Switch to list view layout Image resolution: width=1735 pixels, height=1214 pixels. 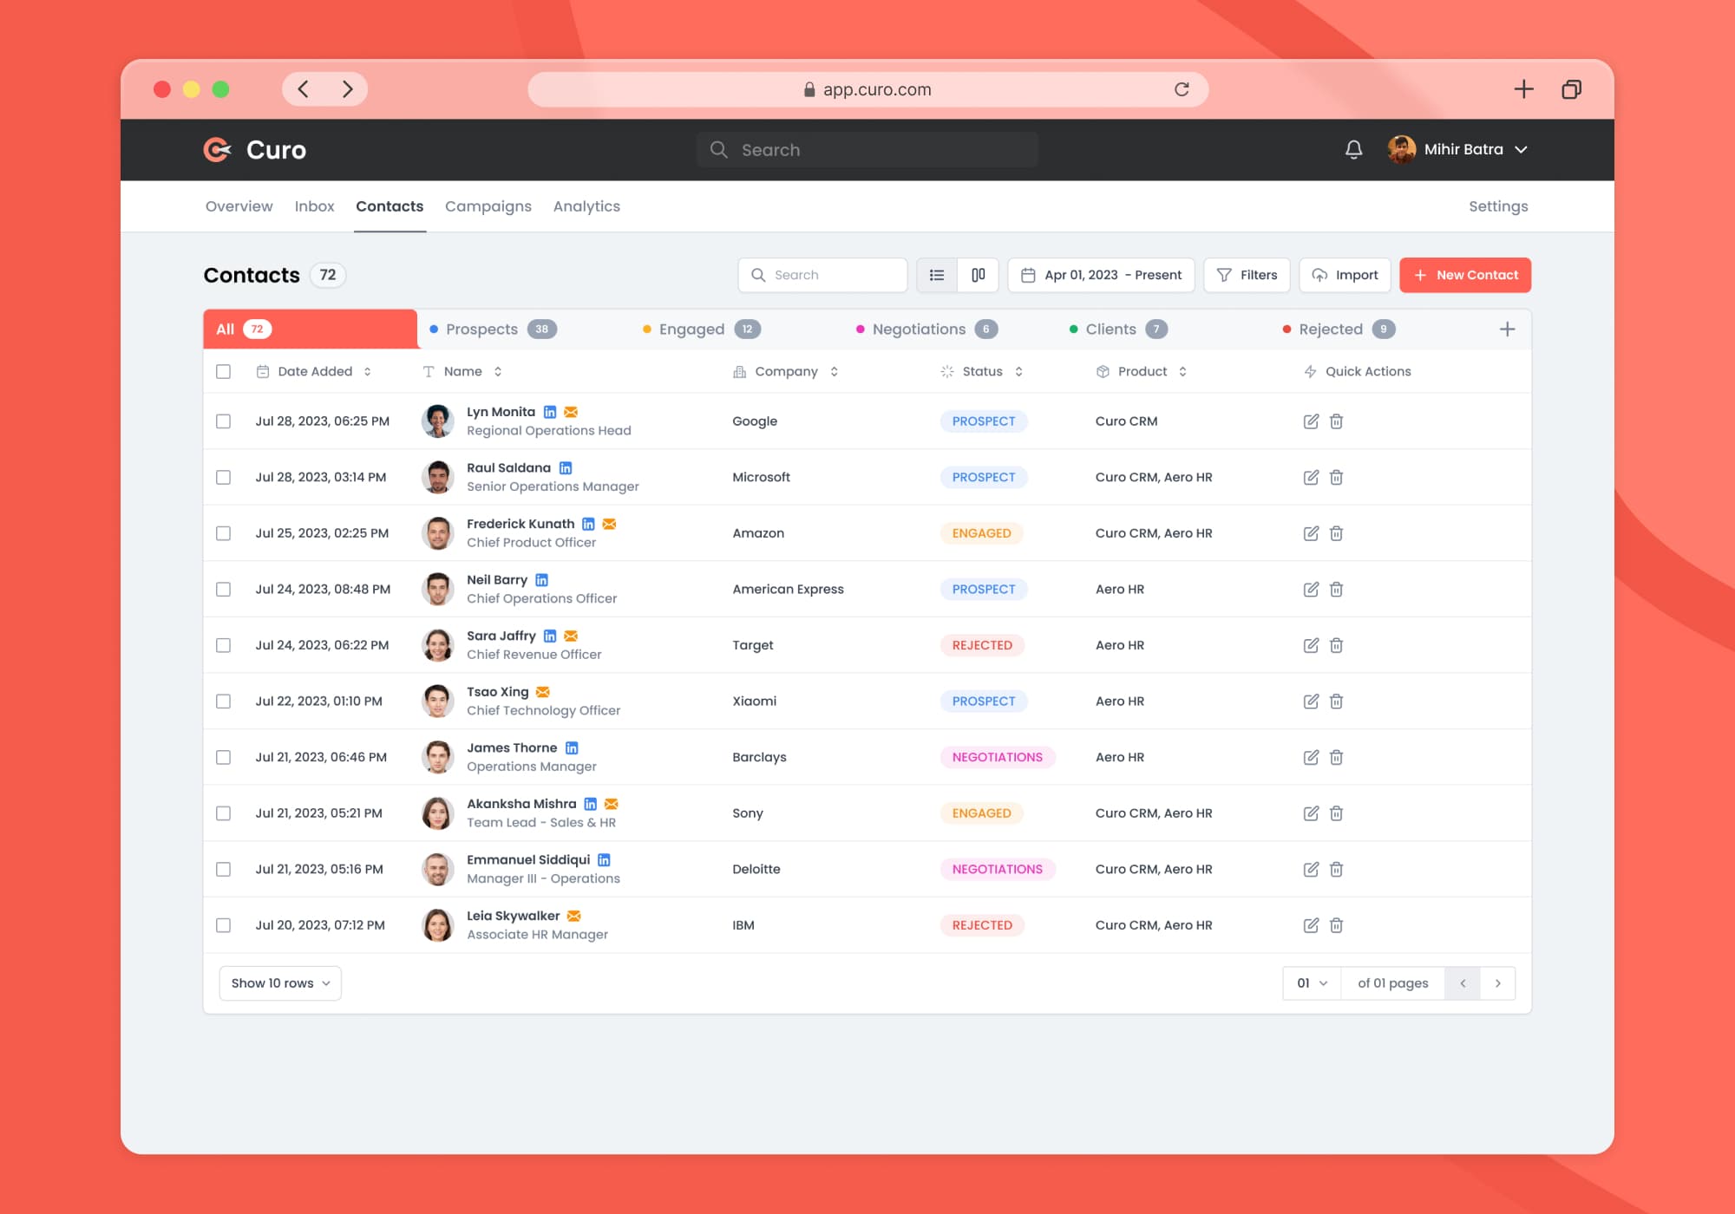pos(937,275)
